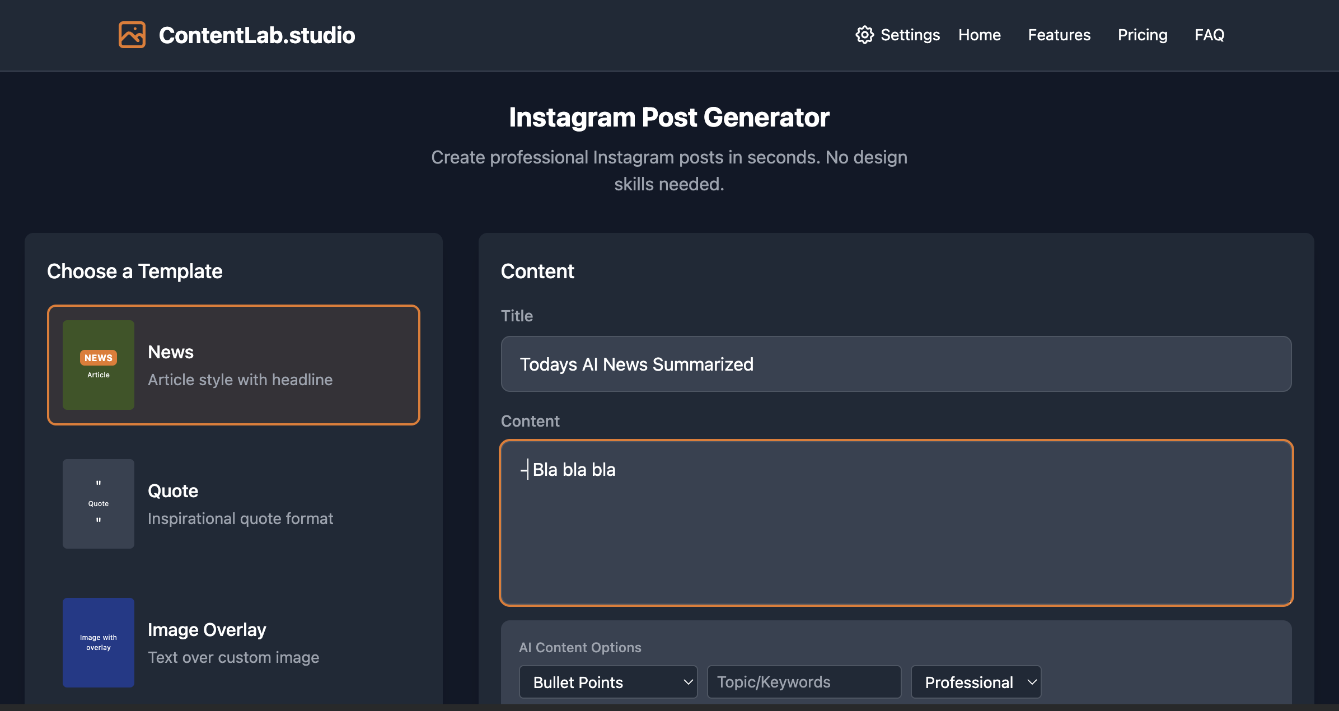Navigate to Home in the top menu
The width and height of the screenshot is (1339, 711).
pyautogui.click(x=980, y=35)
